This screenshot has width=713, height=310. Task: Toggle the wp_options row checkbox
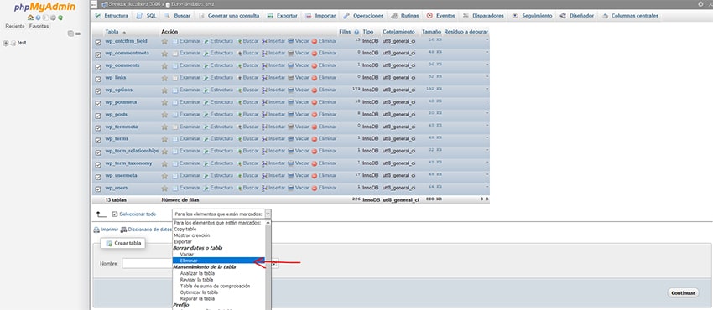[98, 90]
